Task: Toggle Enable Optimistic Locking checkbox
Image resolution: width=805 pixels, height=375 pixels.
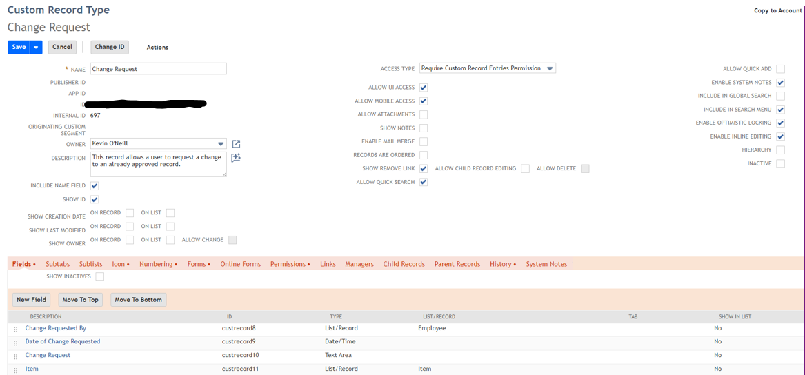Action: click(780, 123)
